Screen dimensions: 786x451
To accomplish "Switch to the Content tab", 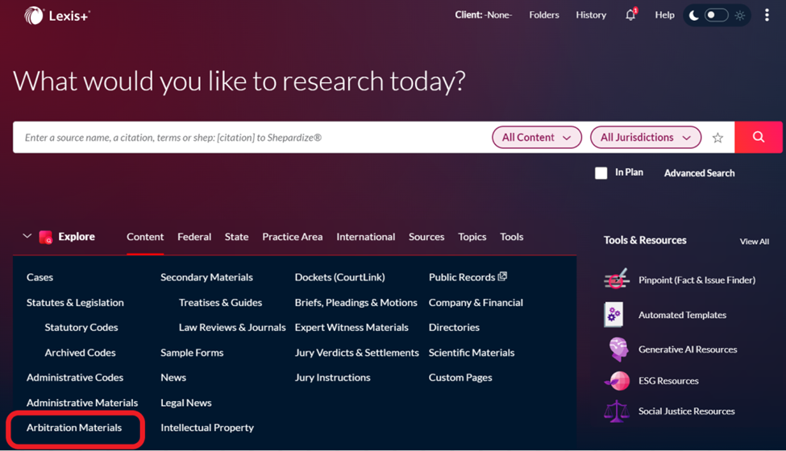I will [145, 237].
